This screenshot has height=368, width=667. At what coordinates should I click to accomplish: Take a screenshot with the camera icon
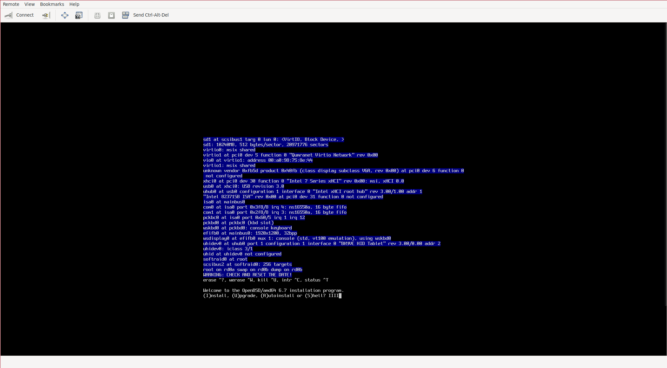point(79,15)
